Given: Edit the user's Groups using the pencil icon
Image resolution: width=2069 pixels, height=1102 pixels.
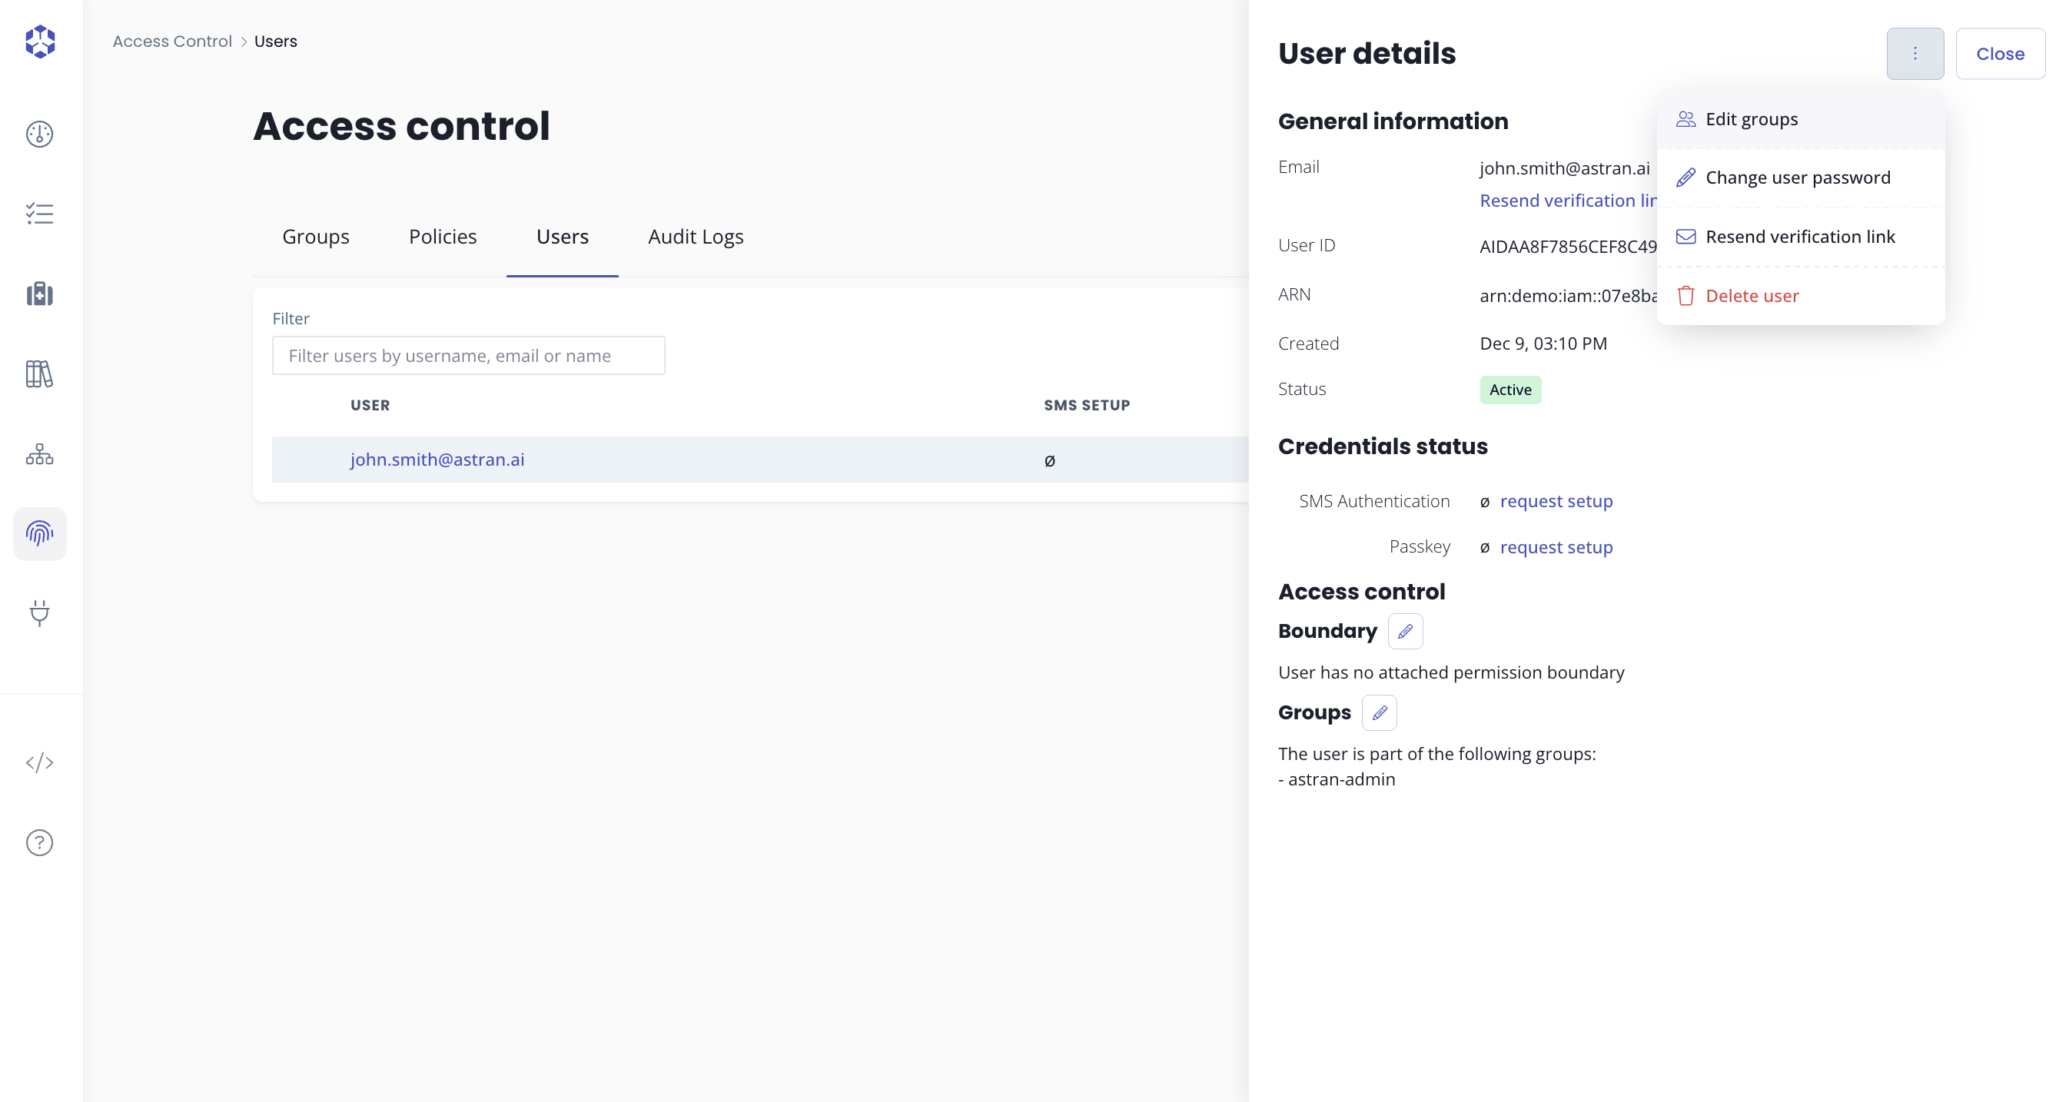Looking at the screenshot, I should pyautogui.click(x=1379, y=712).
